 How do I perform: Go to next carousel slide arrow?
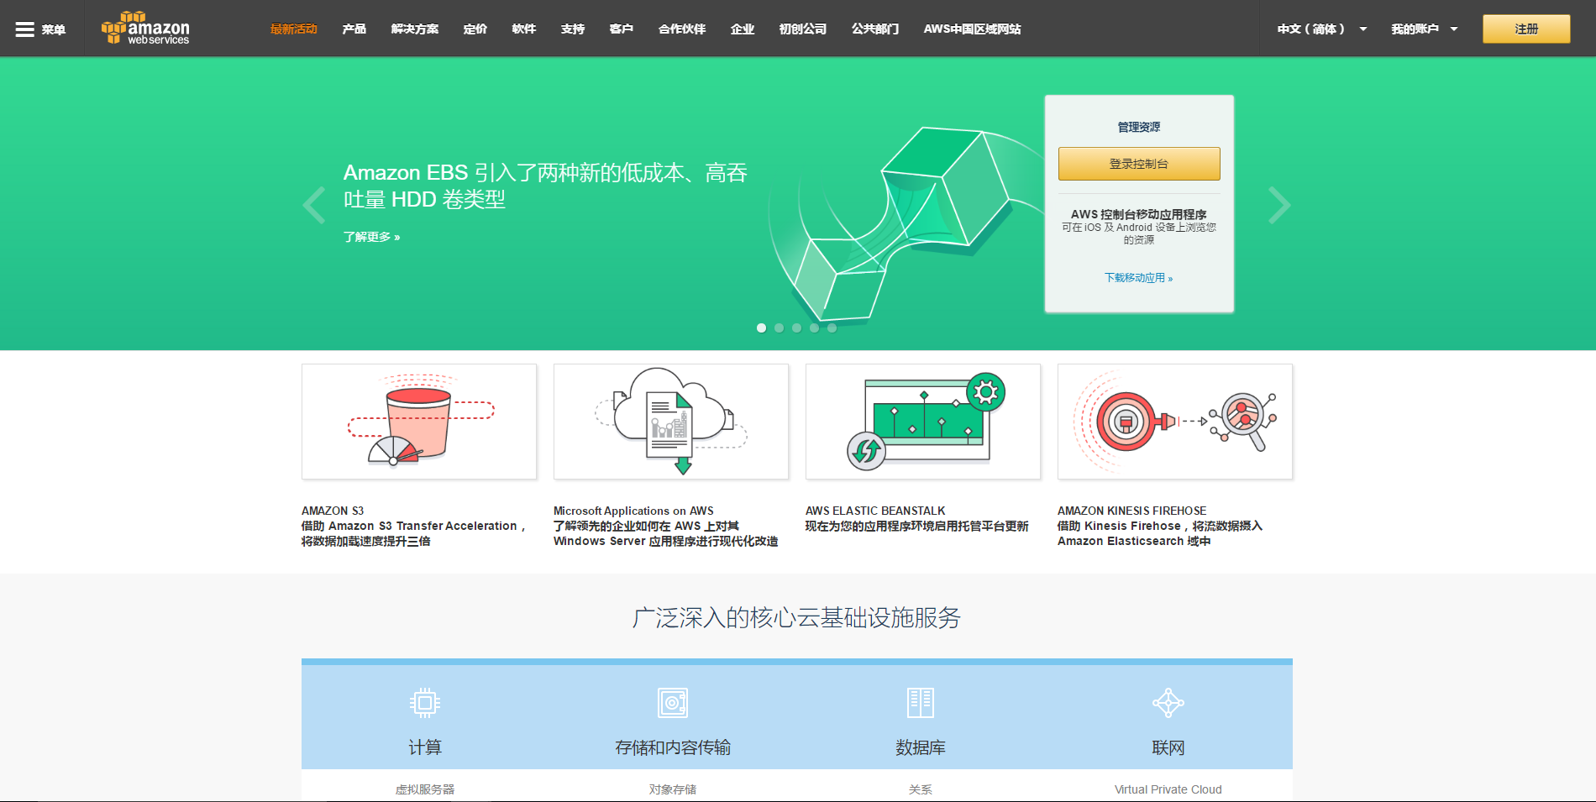(x=1278, y=205)
